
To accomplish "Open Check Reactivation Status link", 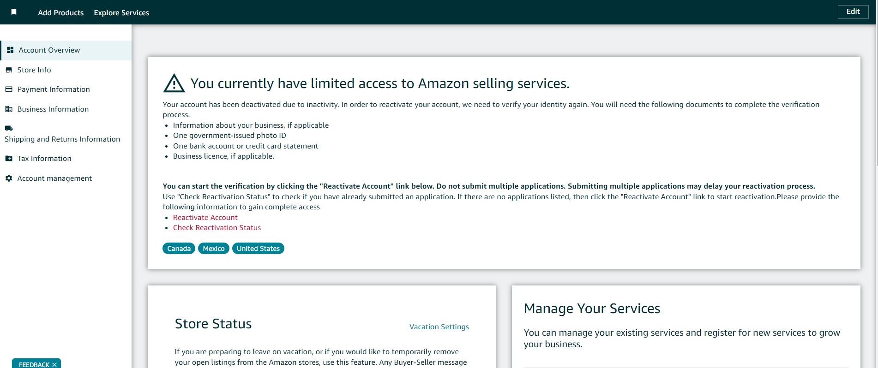I will [217, 227].
